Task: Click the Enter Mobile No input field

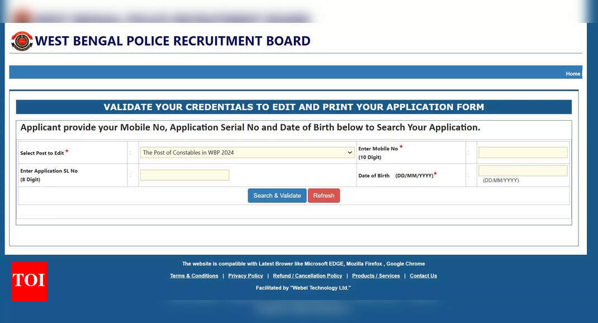Action: [522, 152]
